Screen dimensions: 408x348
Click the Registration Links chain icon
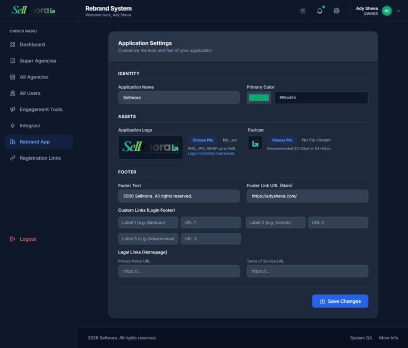point(13,158)
